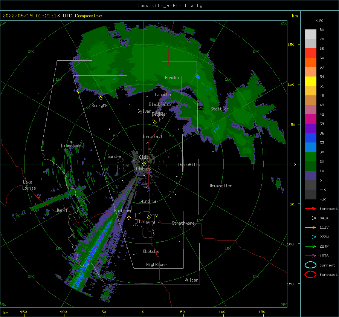Click the Lacombe town label
This screenshot has height=317, width=339.
pyautogui.click(x=163, y=95)
